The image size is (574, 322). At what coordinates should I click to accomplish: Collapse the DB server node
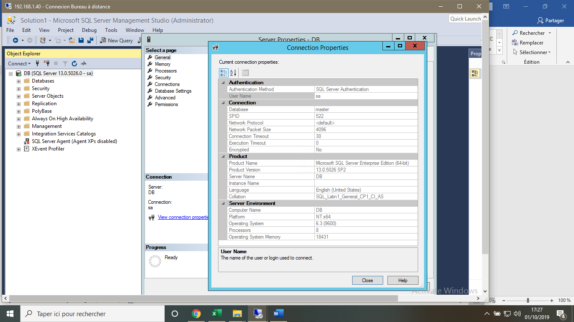[x=11, y=73]
